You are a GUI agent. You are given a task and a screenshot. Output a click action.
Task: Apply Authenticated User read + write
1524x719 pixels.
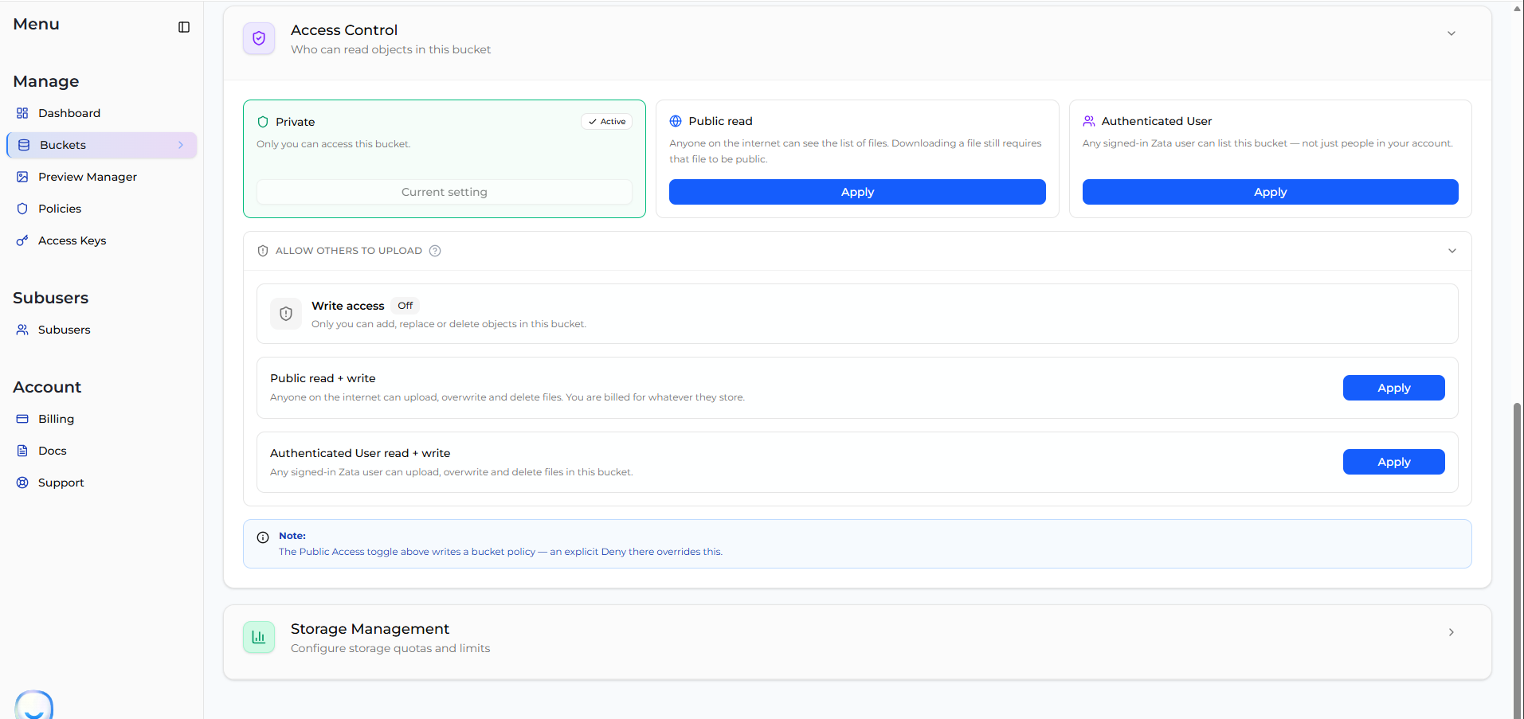pyautogui.click(x=1393, y=462)
